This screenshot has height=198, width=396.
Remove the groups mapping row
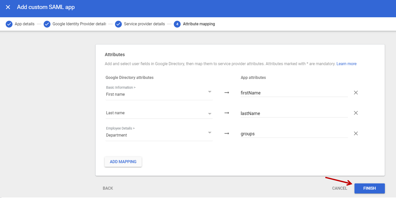(356, 134)
